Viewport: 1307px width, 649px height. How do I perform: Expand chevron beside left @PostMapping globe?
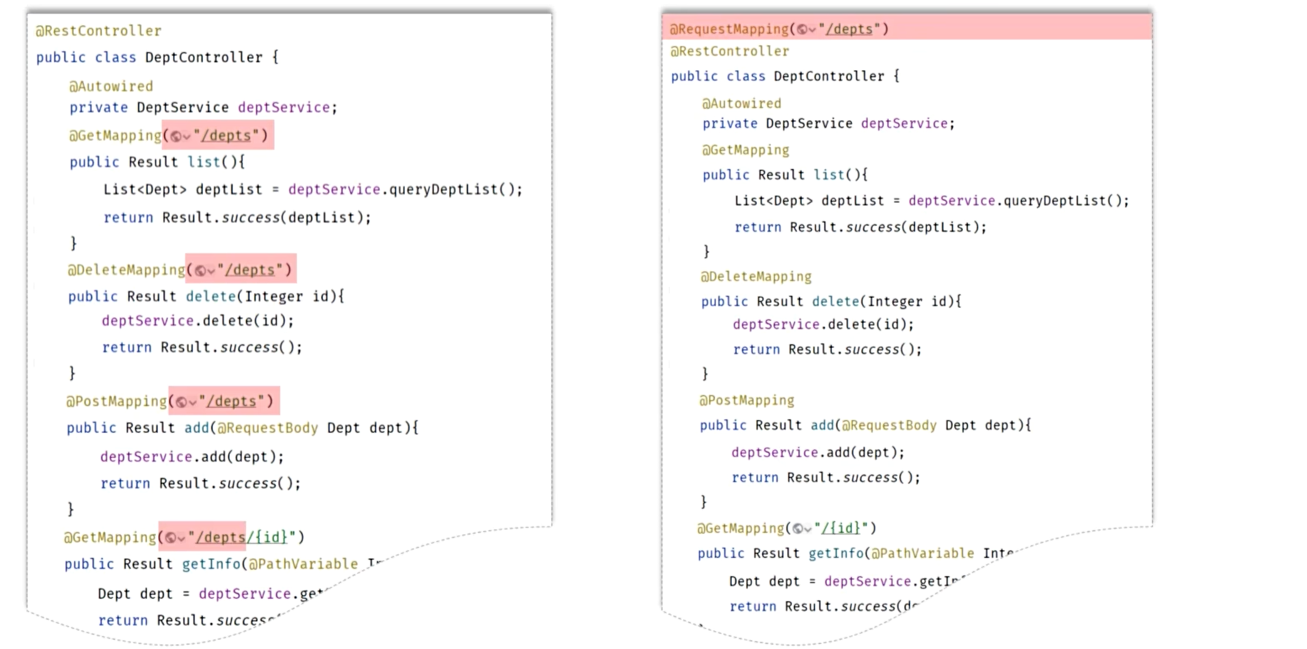pos(193,402)
